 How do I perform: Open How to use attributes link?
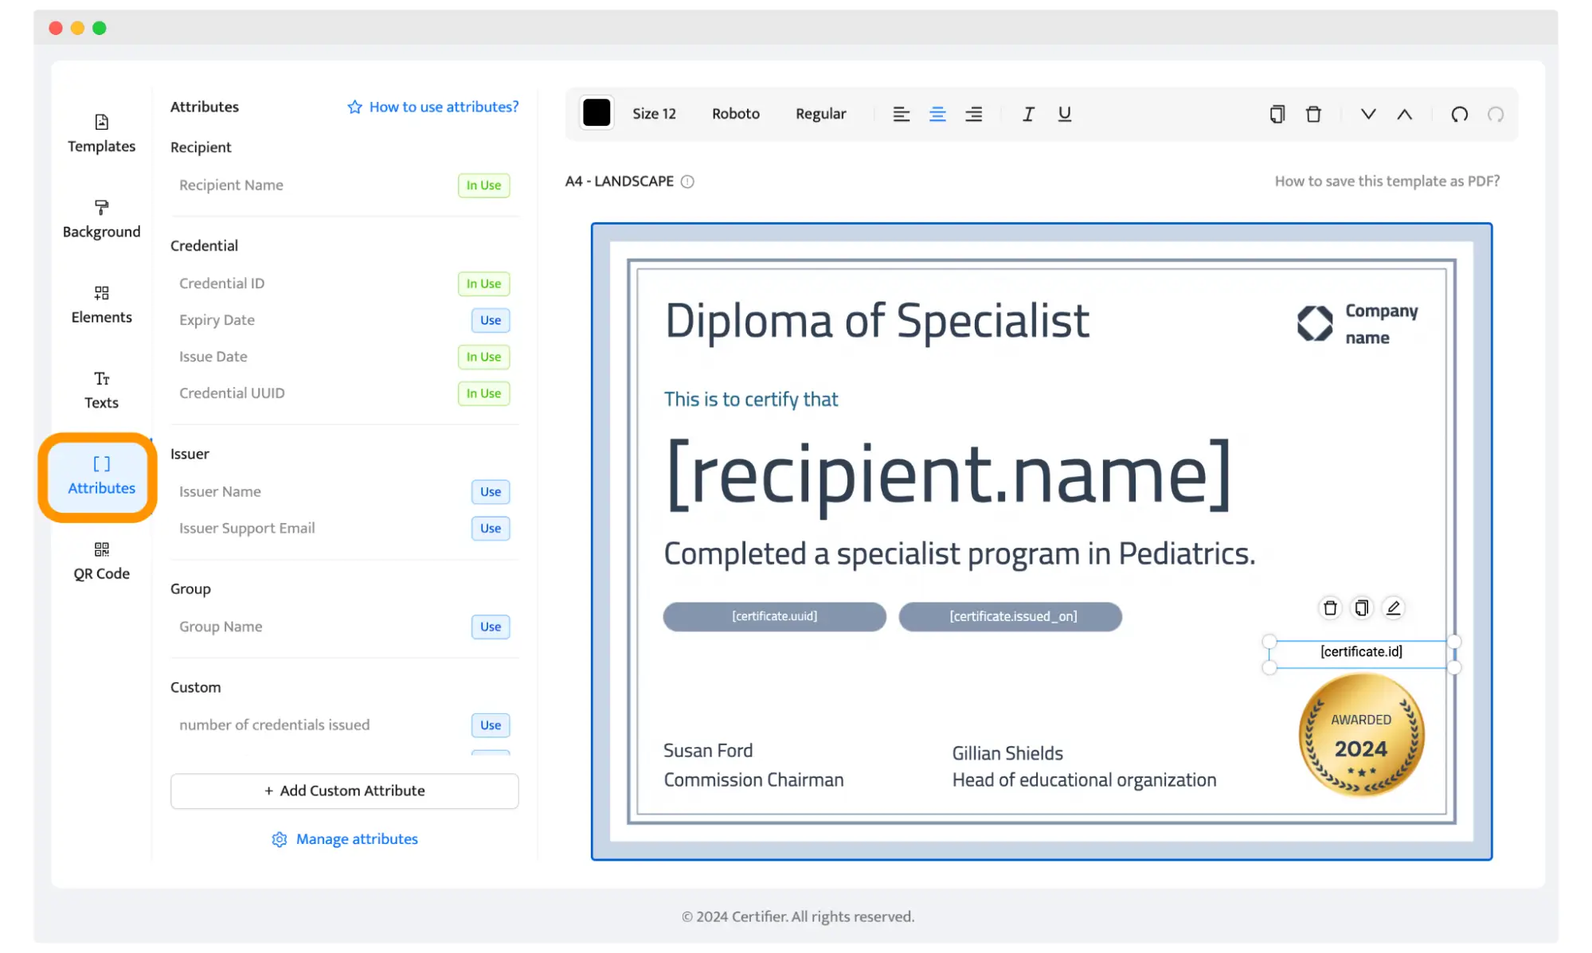pyautogui.click(x=444, y=107)
